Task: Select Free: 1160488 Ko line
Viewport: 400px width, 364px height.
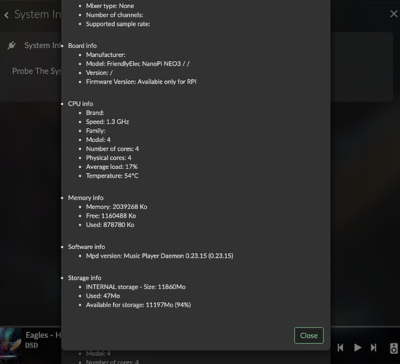Action: [x=111, y=215]
